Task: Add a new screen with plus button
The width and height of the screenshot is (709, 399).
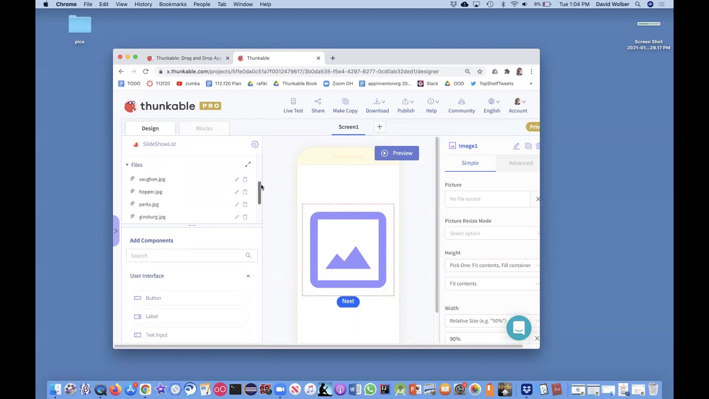Action: coord(379,127)
